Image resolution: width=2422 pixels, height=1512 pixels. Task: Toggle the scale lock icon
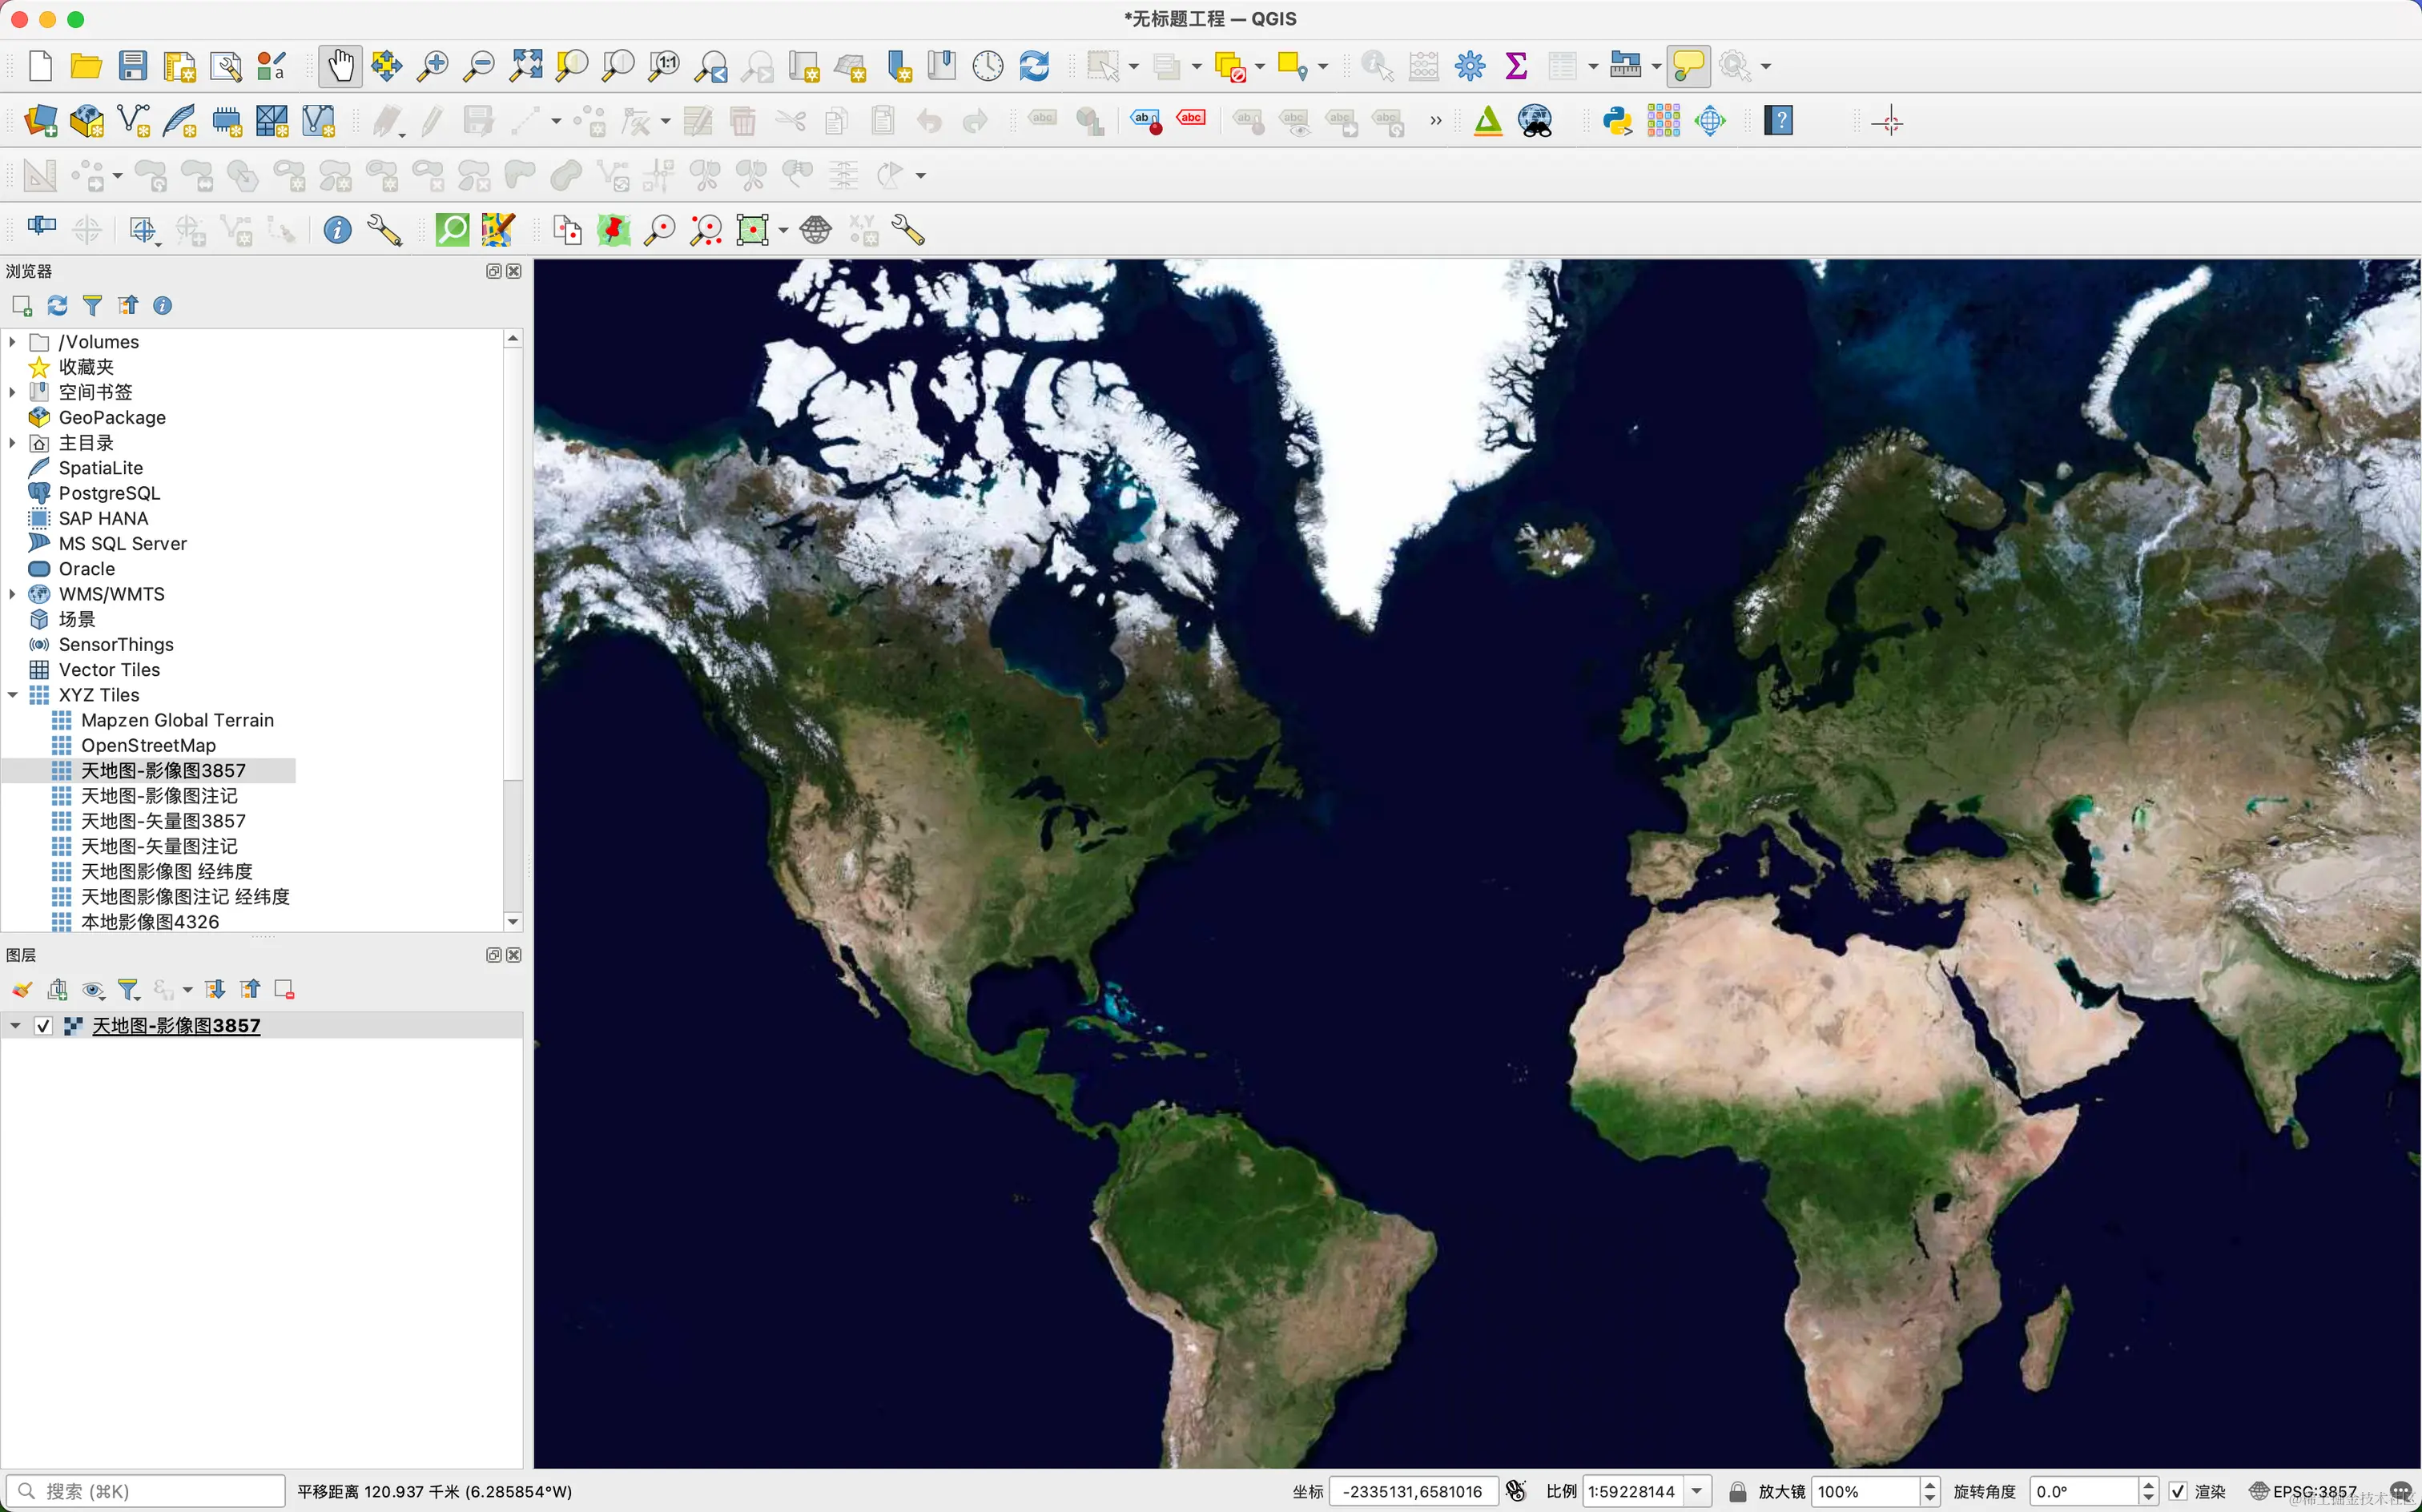tap(1737, 1491)
